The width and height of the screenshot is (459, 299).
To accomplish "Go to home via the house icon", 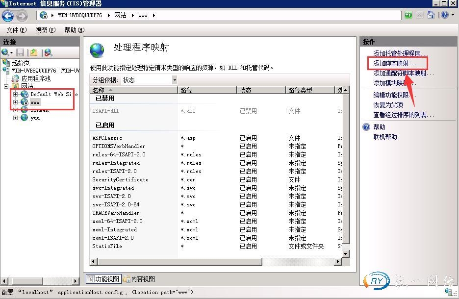I will tap(431, 15).
